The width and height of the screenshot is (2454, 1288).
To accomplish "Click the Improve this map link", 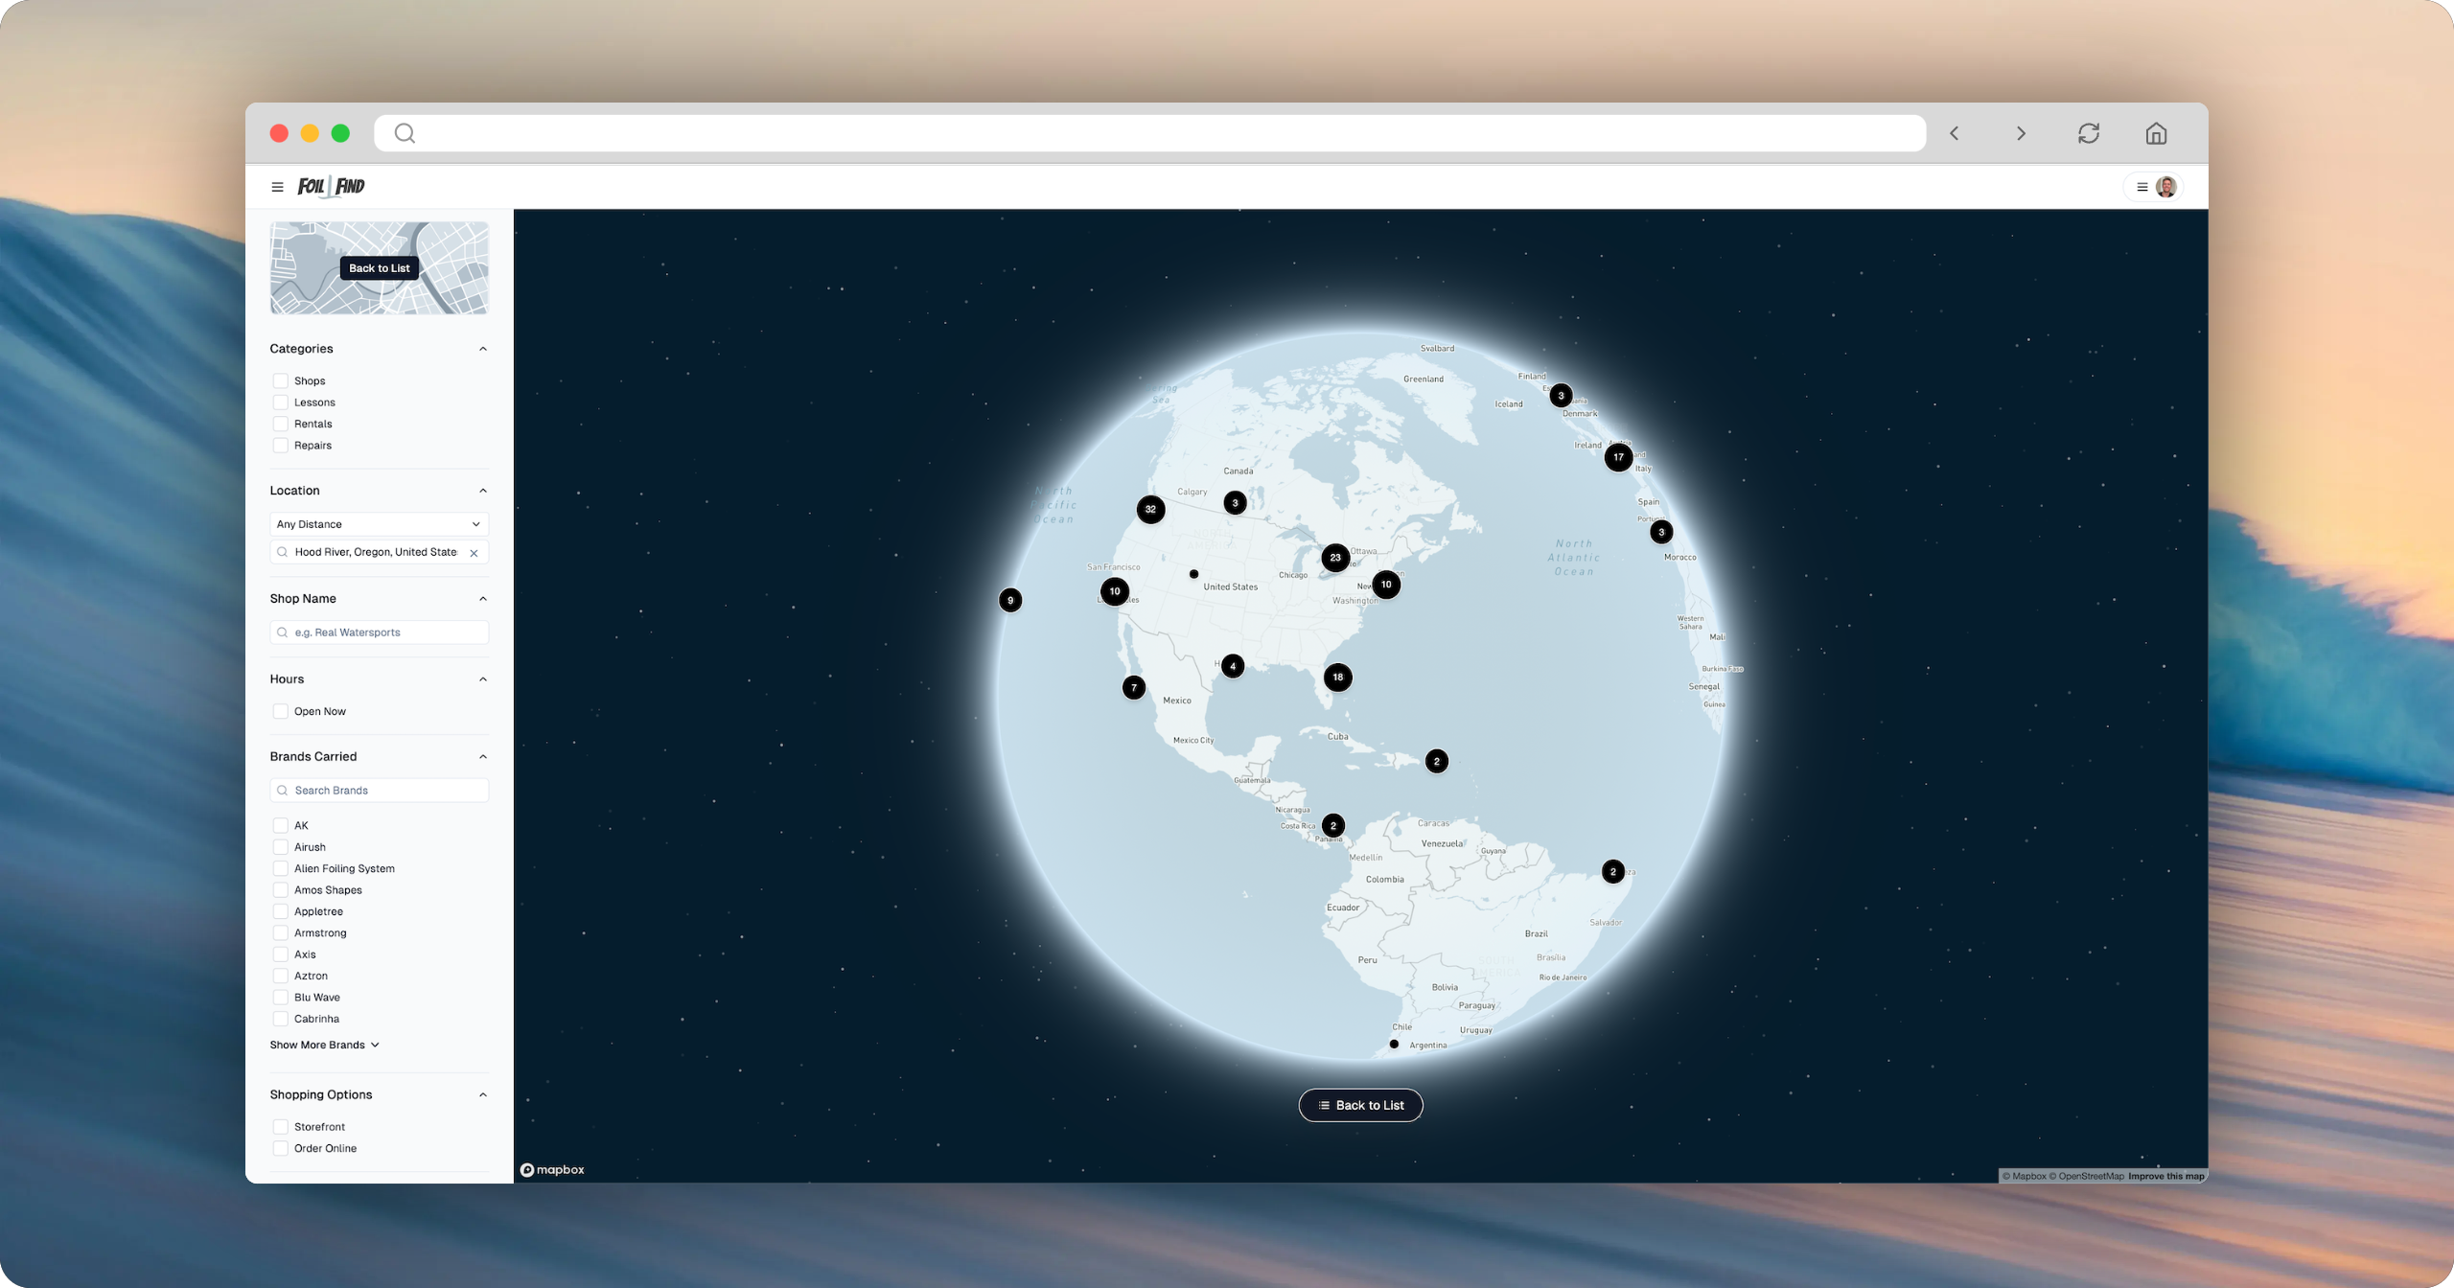I will [x=2166, y=1176].
